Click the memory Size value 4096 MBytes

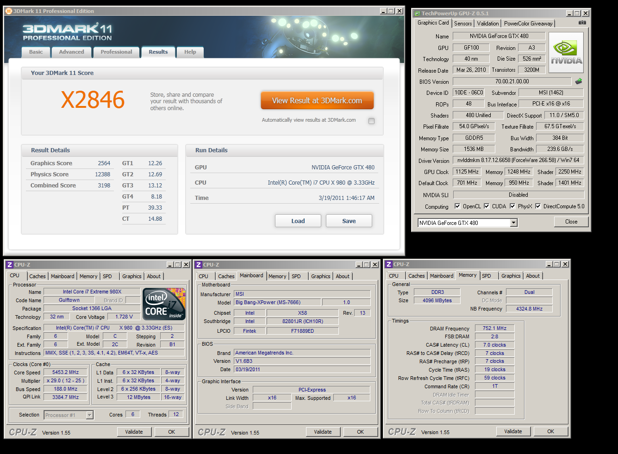[x=437, y=300]
